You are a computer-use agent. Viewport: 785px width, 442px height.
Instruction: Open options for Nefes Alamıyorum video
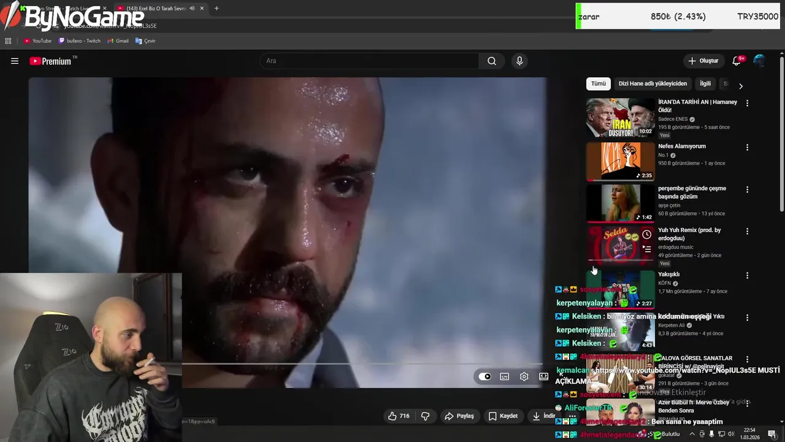[x=747, y=147]
